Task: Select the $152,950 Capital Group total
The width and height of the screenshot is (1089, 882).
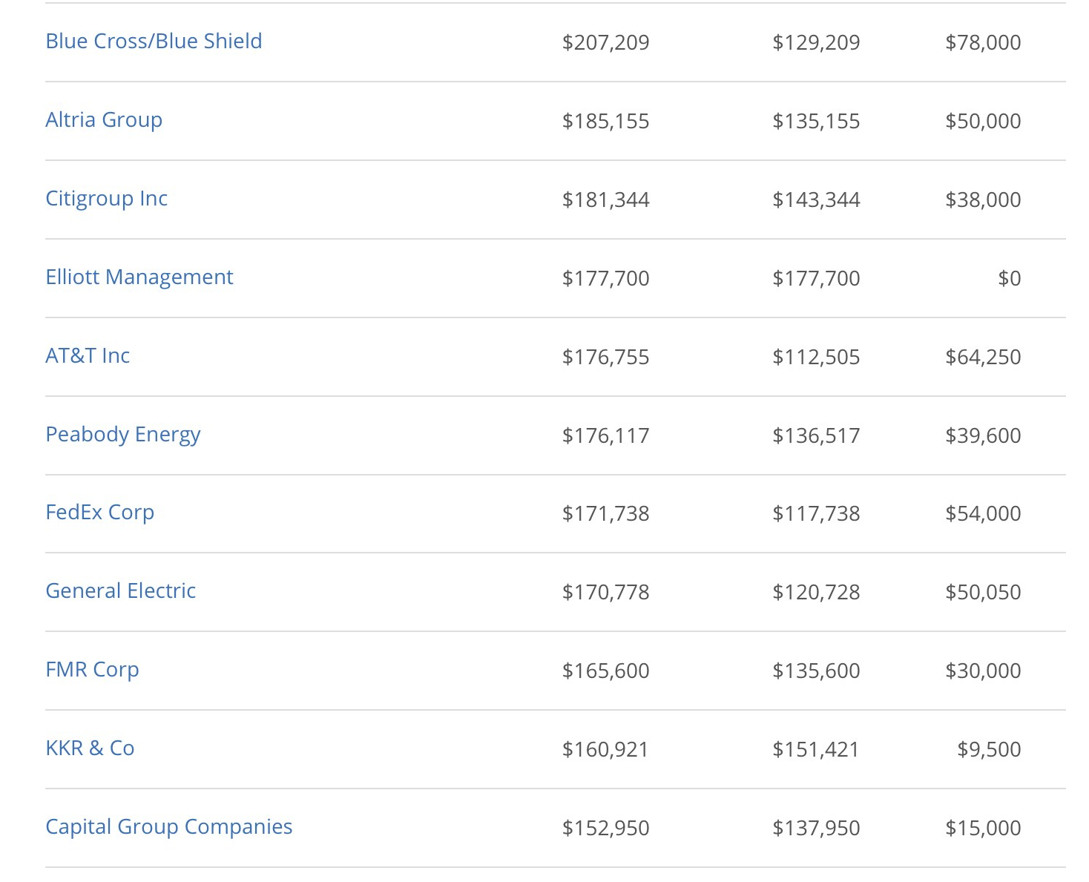Action: tap(605, 829)
